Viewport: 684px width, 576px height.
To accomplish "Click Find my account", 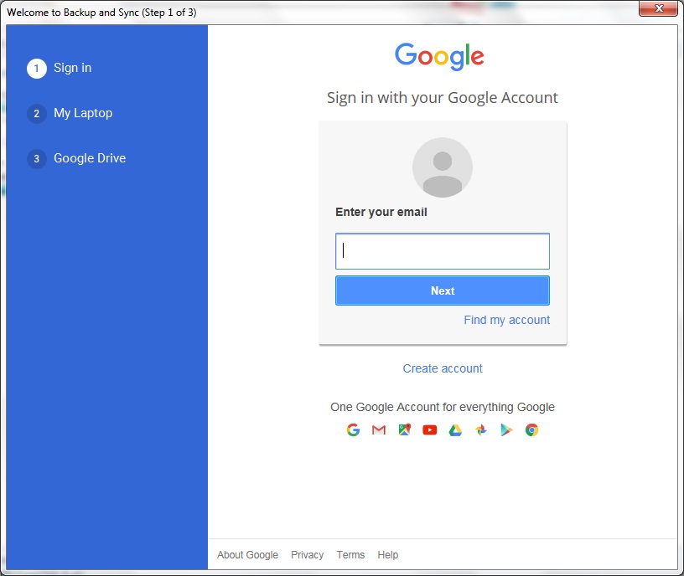I will coord(506,320).
